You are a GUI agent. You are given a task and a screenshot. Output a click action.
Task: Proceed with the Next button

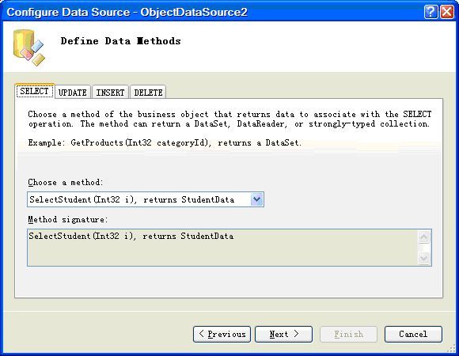click(283, 334)
